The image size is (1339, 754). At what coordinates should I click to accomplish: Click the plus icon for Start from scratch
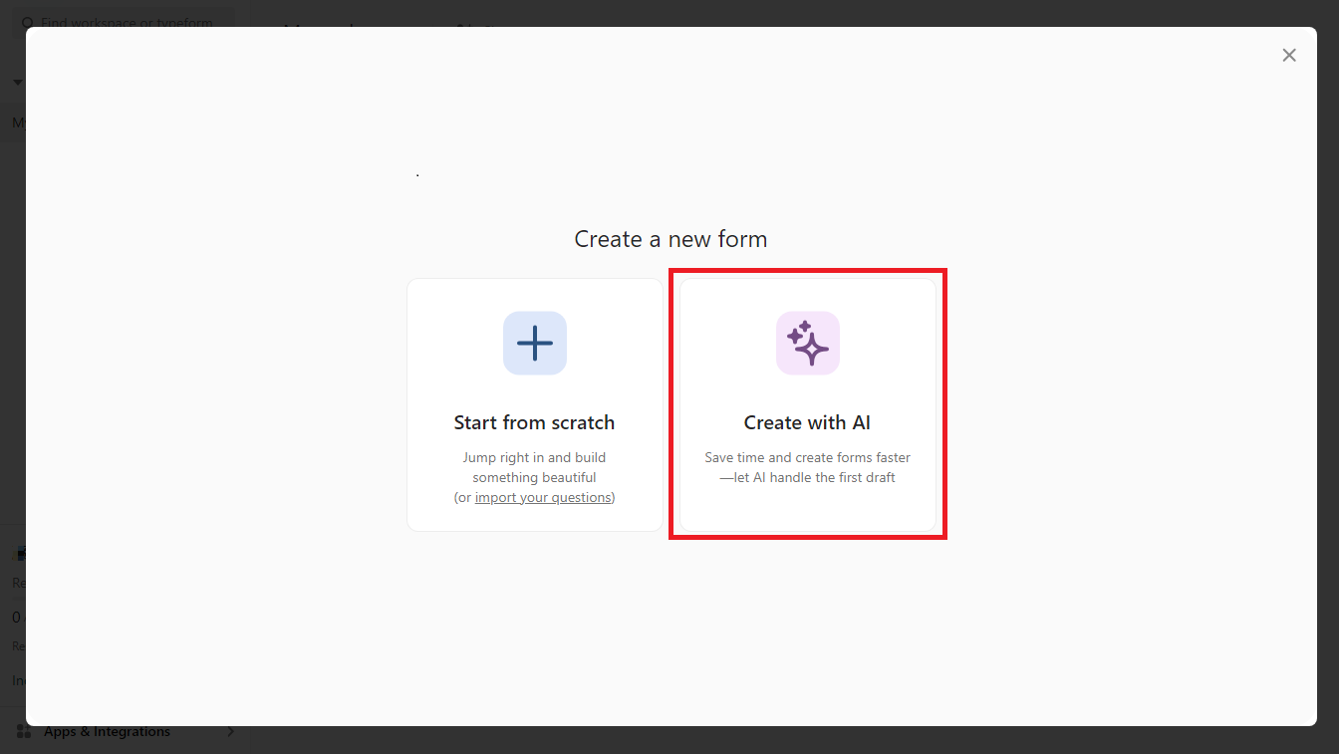535,343
